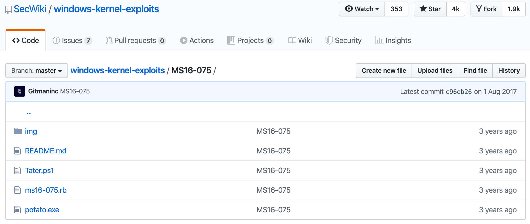This screenshot has width=530, height=224.
Task: Open the Pull requests tab
Action: (135, 40)
